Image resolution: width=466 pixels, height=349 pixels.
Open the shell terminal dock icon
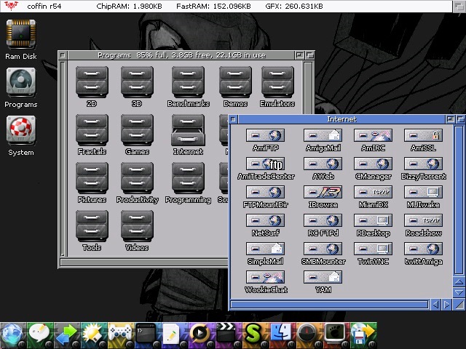pos(148,335)
